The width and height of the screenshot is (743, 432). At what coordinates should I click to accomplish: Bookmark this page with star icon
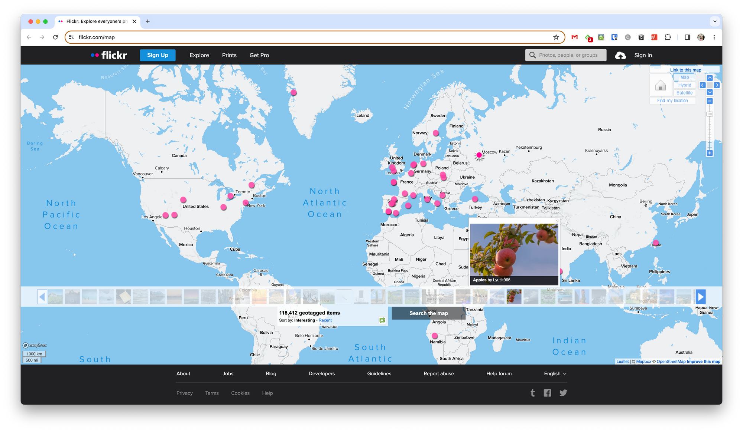click(556, 37)
